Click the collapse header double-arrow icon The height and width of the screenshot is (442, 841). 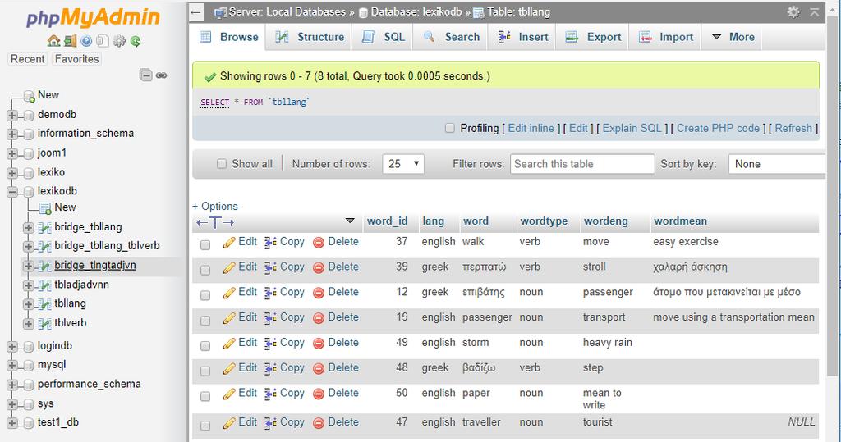(814, 11)
